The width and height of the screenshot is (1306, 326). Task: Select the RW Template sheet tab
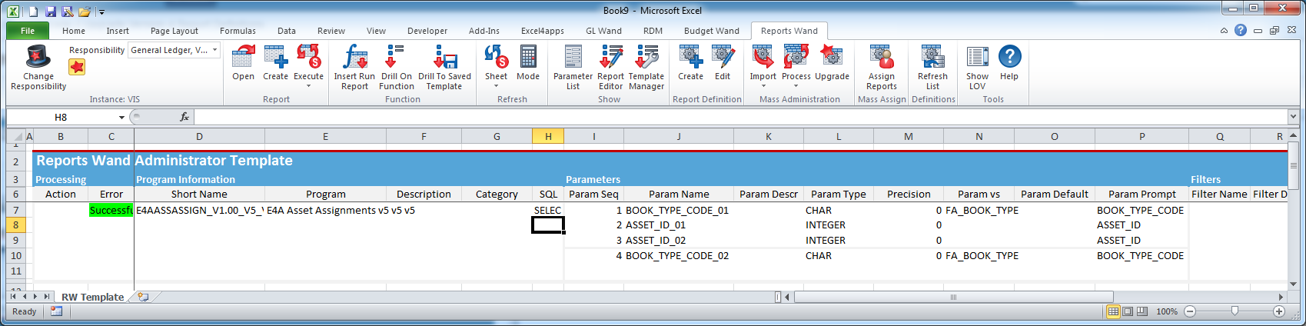coord(92,297)
